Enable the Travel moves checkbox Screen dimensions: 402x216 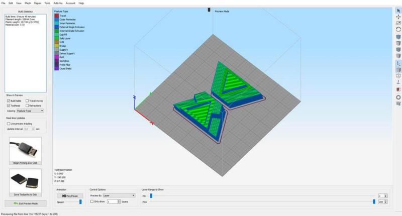click(27, 100)
